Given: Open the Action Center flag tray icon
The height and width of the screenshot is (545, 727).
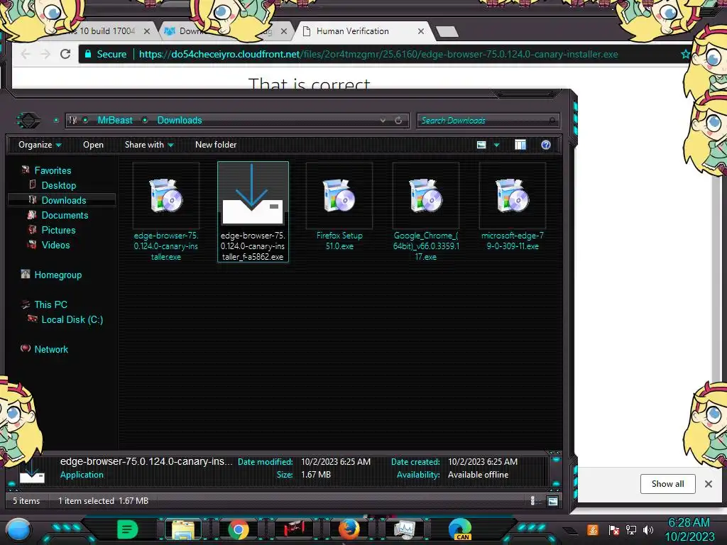Looking at the screenshot, I should [x=613, y=529].
